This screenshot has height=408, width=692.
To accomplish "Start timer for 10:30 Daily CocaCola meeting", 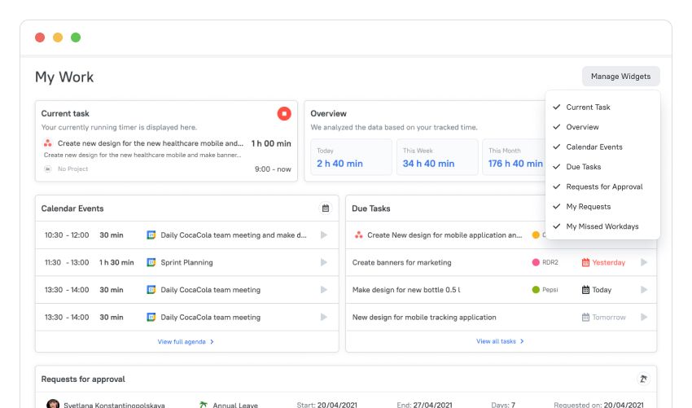I will (324, 235).
